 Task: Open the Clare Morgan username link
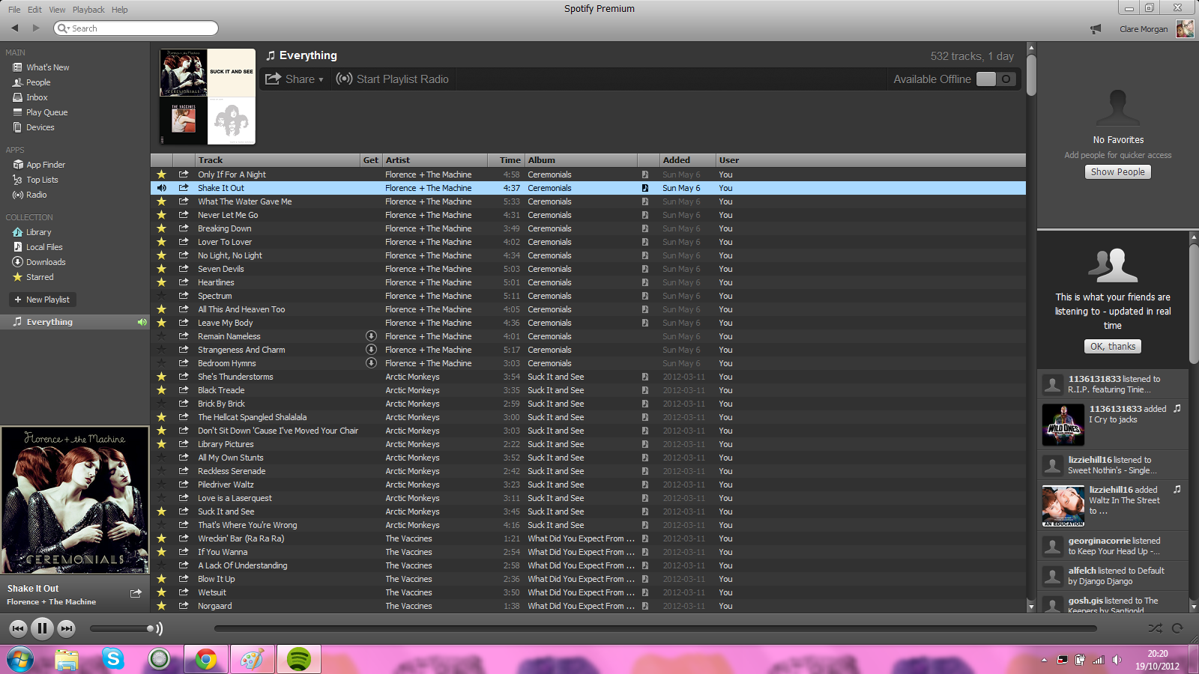pyautogui.click(x=1144, y=29)
